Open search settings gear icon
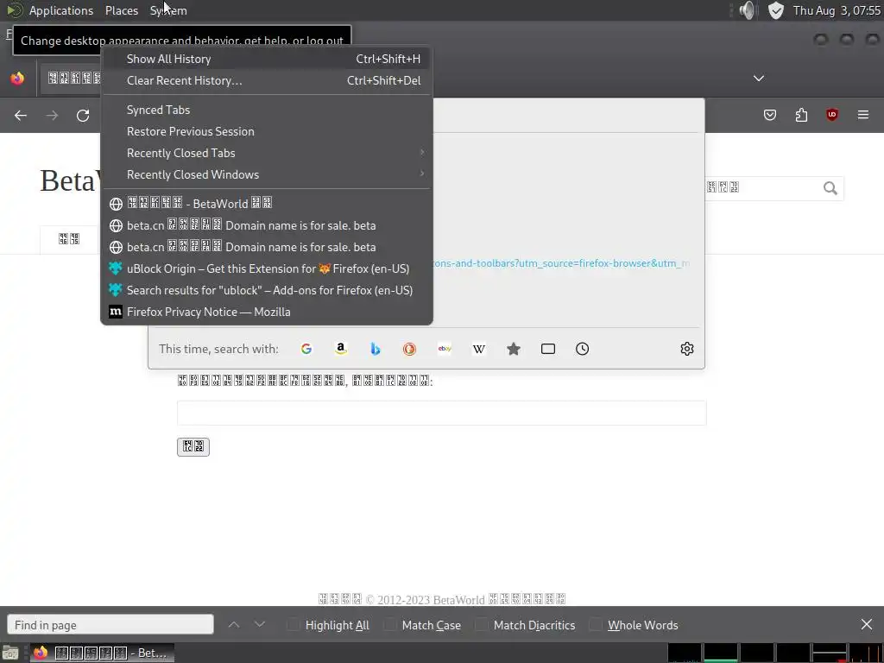 [x=686, y=349]
